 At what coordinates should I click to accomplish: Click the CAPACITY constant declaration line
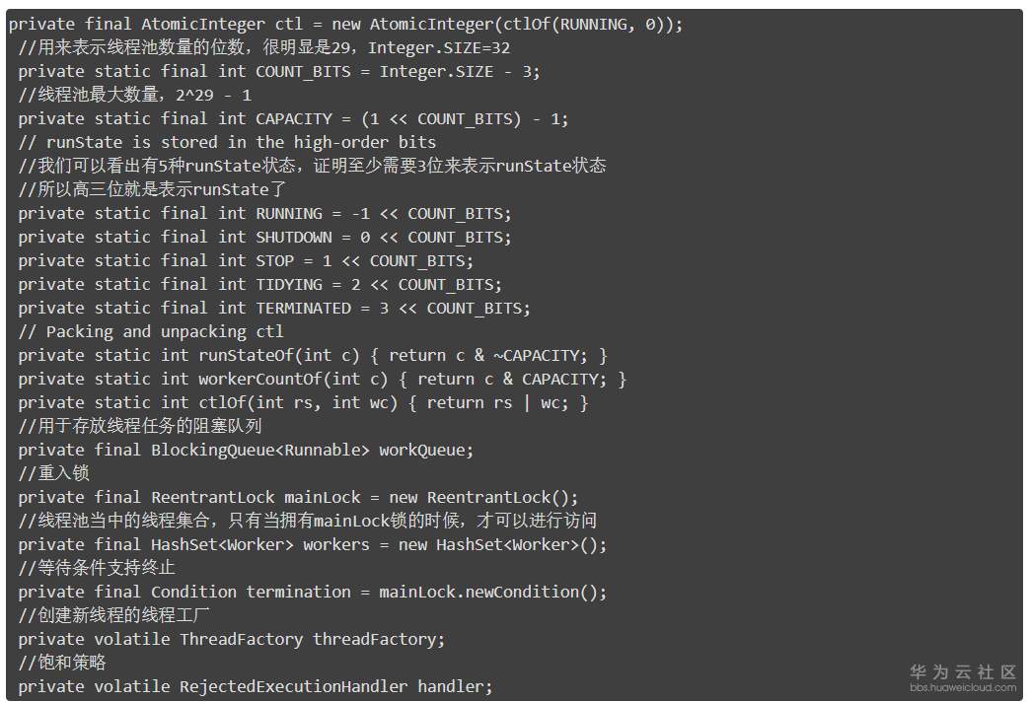[x=292, y=118]
